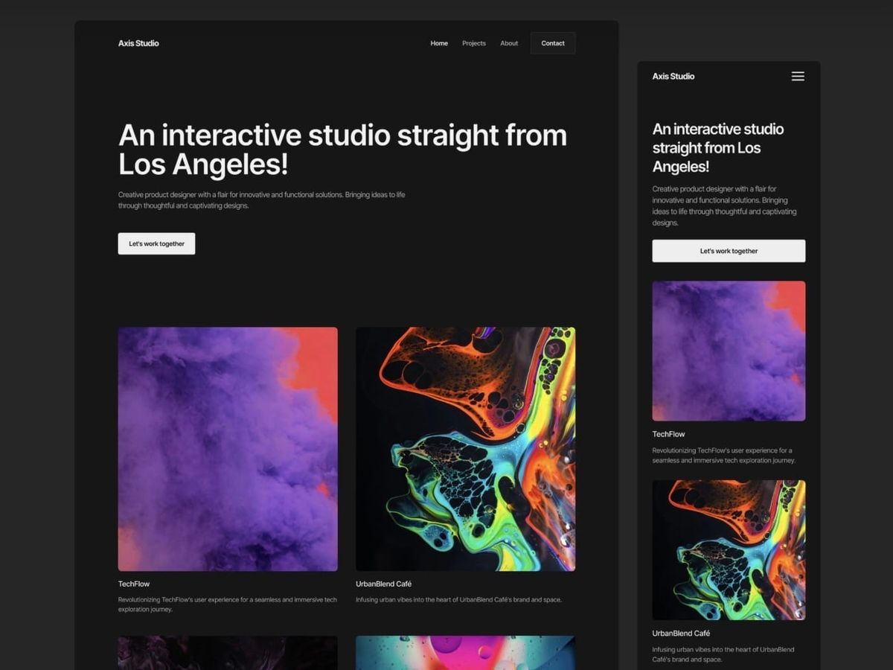Open the Projects navigation item
The height and width of the screenshot is (670, 893).
[473, 43]
